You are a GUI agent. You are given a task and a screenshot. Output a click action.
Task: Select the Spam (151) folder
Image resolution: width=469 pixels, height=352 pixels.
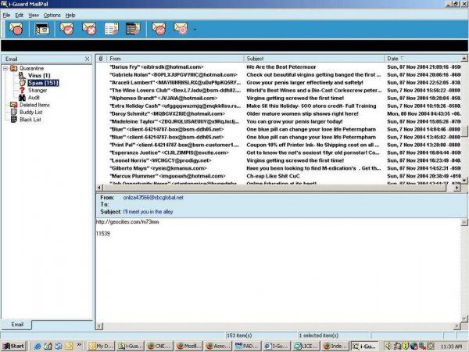pyautogui.click(x=43, y=83)
